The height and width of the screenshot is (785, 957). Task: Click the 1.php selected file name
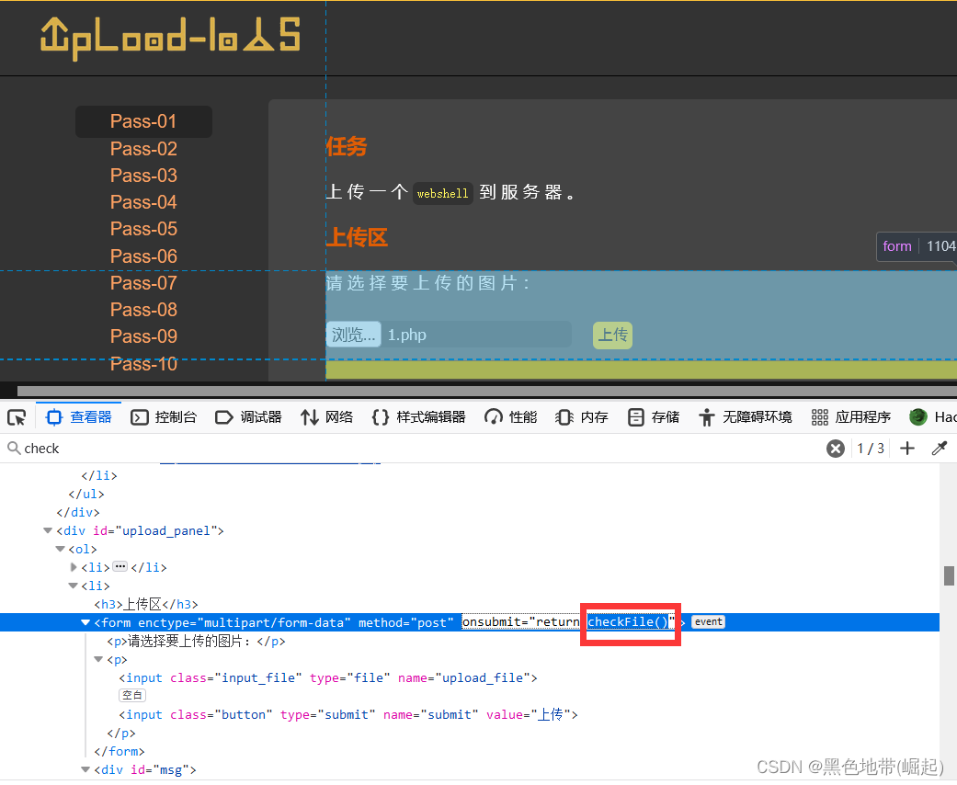pos(407,336)
